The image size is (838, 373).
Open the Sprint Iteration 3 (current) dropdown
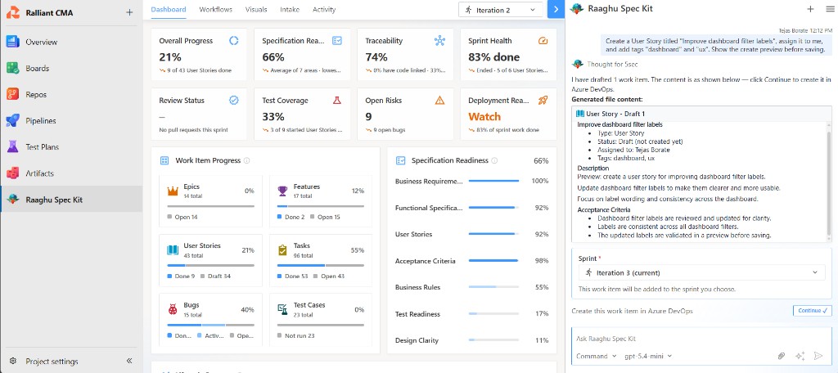[x=701, y=272]
